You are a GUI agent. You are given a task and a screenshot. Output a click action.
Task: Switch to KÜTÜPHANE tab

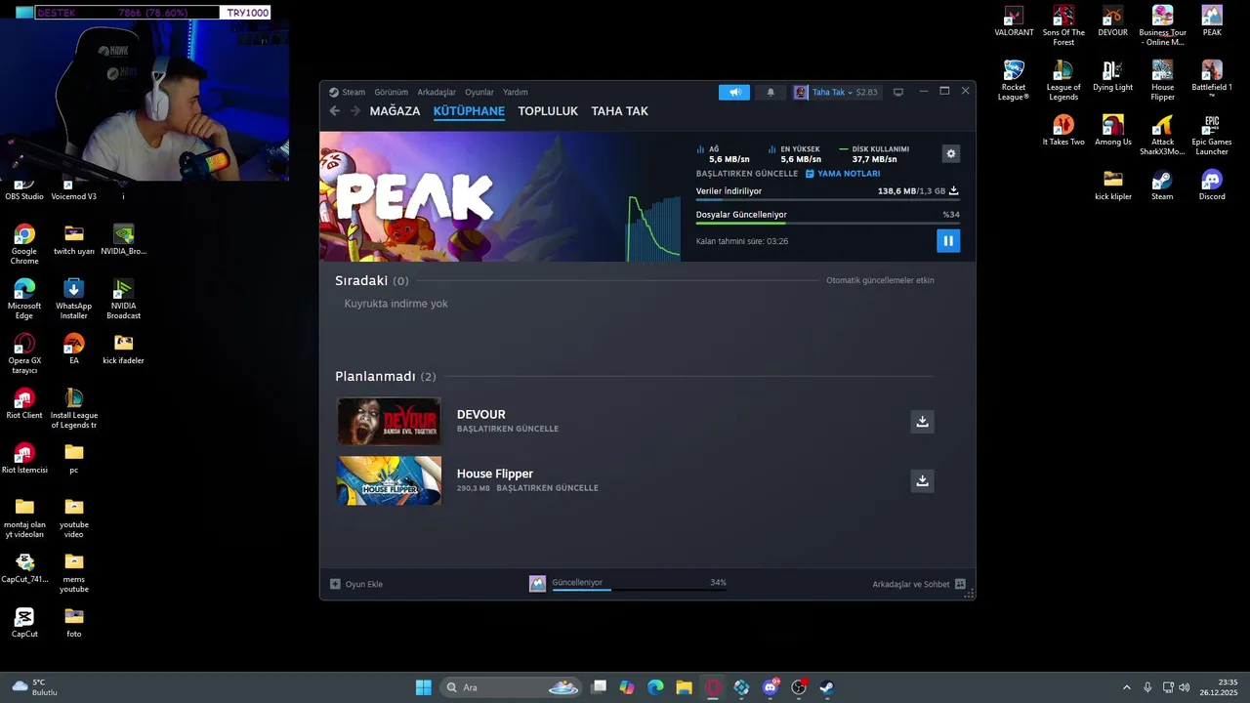tap(469, 111)
